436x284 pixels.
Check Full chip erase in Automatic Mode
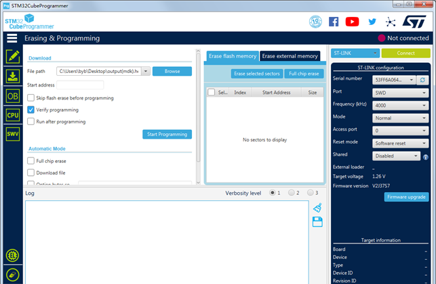click(x=31, y=161)
